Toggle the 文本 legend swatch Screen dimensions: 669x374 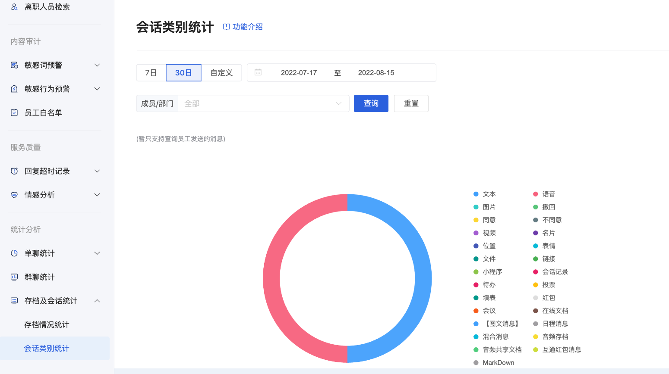pyautogui.click(x=476, y=194)
